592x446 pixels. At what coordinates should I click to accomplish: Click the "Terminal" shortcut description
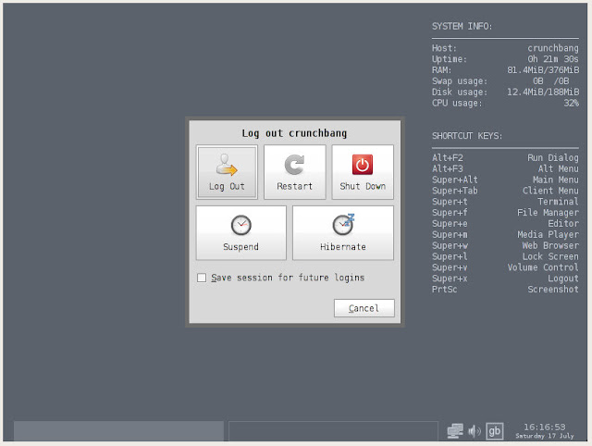(558, 202)
